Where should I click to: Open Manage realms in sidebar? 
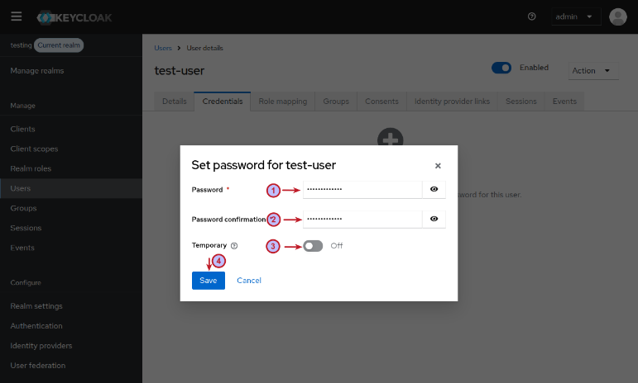coord(37,71)
